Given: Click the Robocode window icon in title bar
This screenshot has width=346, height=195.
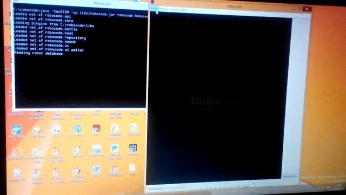Looking at the screenshot, I should (x=152, y=2).
